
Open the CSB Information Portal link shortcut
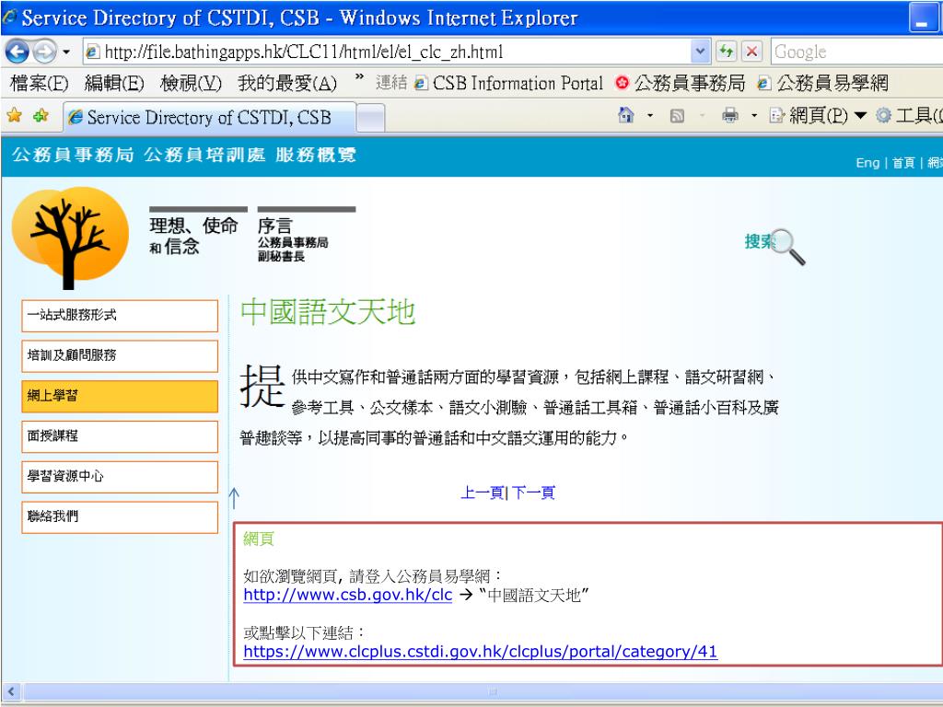coord(508,83)
